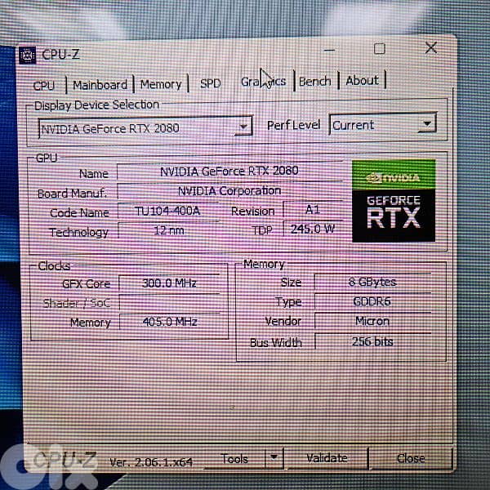Click the empty Shader / SoC field
The height and width of the screenshot is (490, 490).
(x=170, y=302)
